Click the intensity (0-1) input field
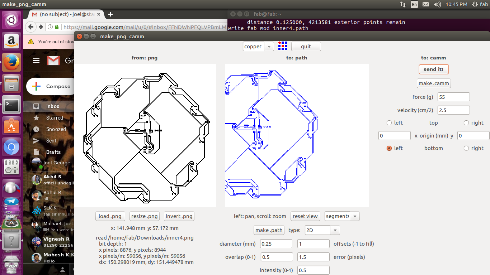The image size is (490, 275). click(x=314, y=270)
